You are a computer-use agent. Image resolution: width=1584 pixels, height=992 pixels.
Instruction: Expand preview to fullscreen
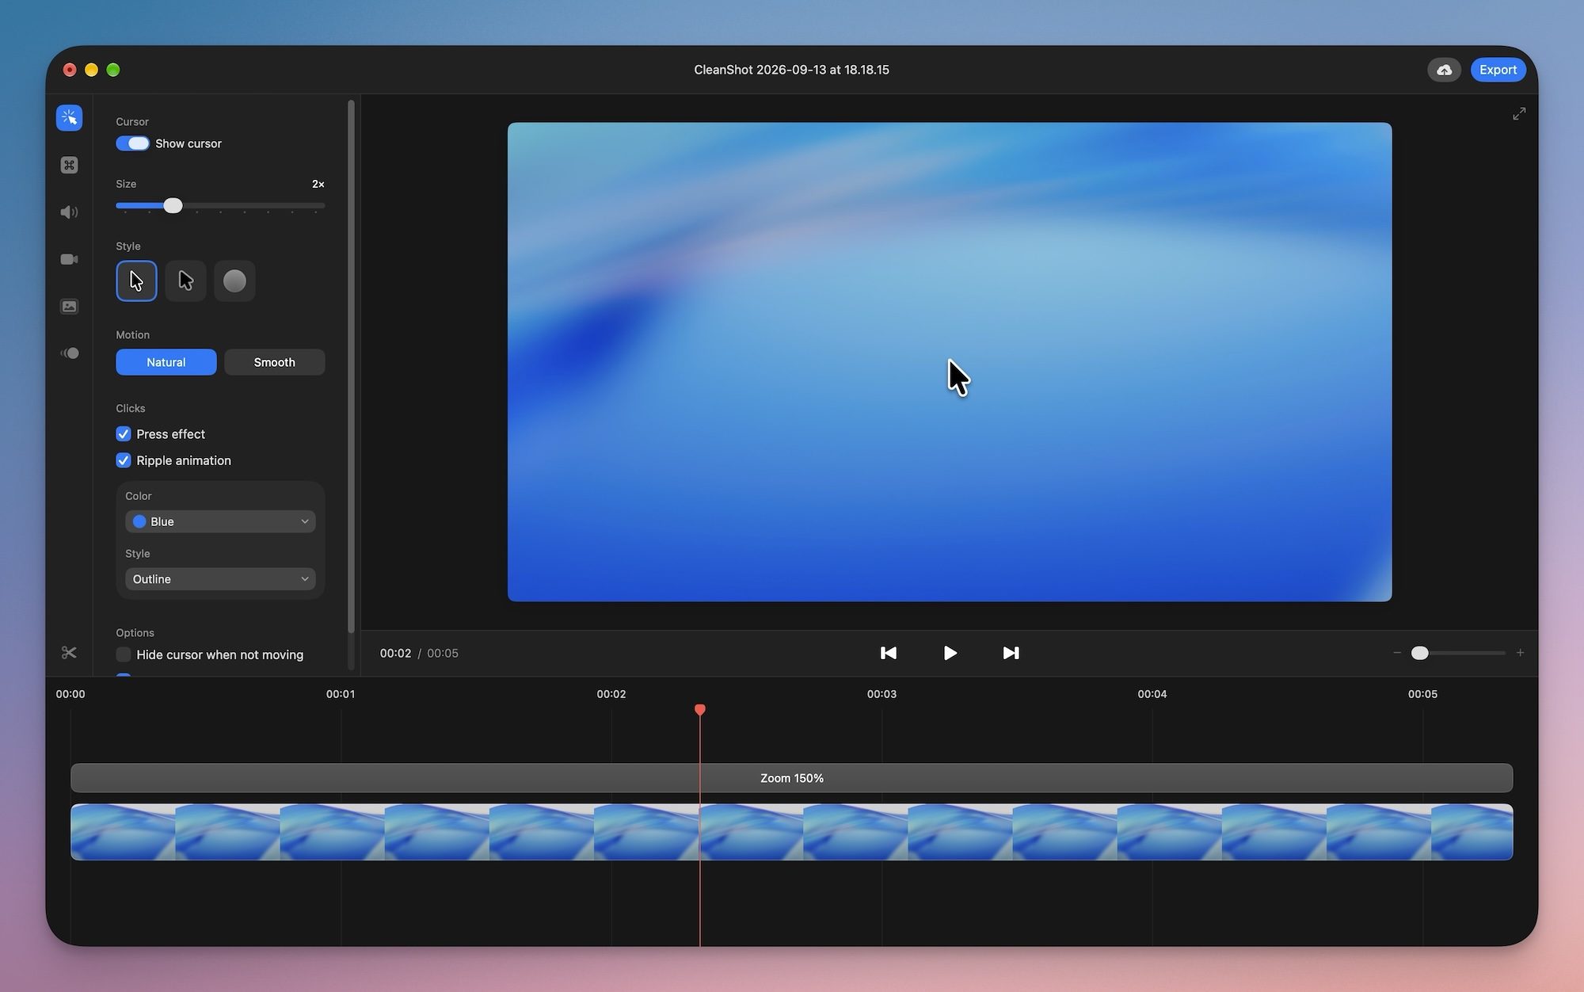[1519, 114]
